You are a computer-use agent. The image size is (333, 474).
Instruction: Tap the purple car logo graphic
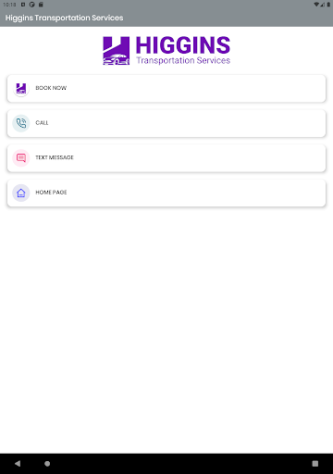[x=117, y=51]
